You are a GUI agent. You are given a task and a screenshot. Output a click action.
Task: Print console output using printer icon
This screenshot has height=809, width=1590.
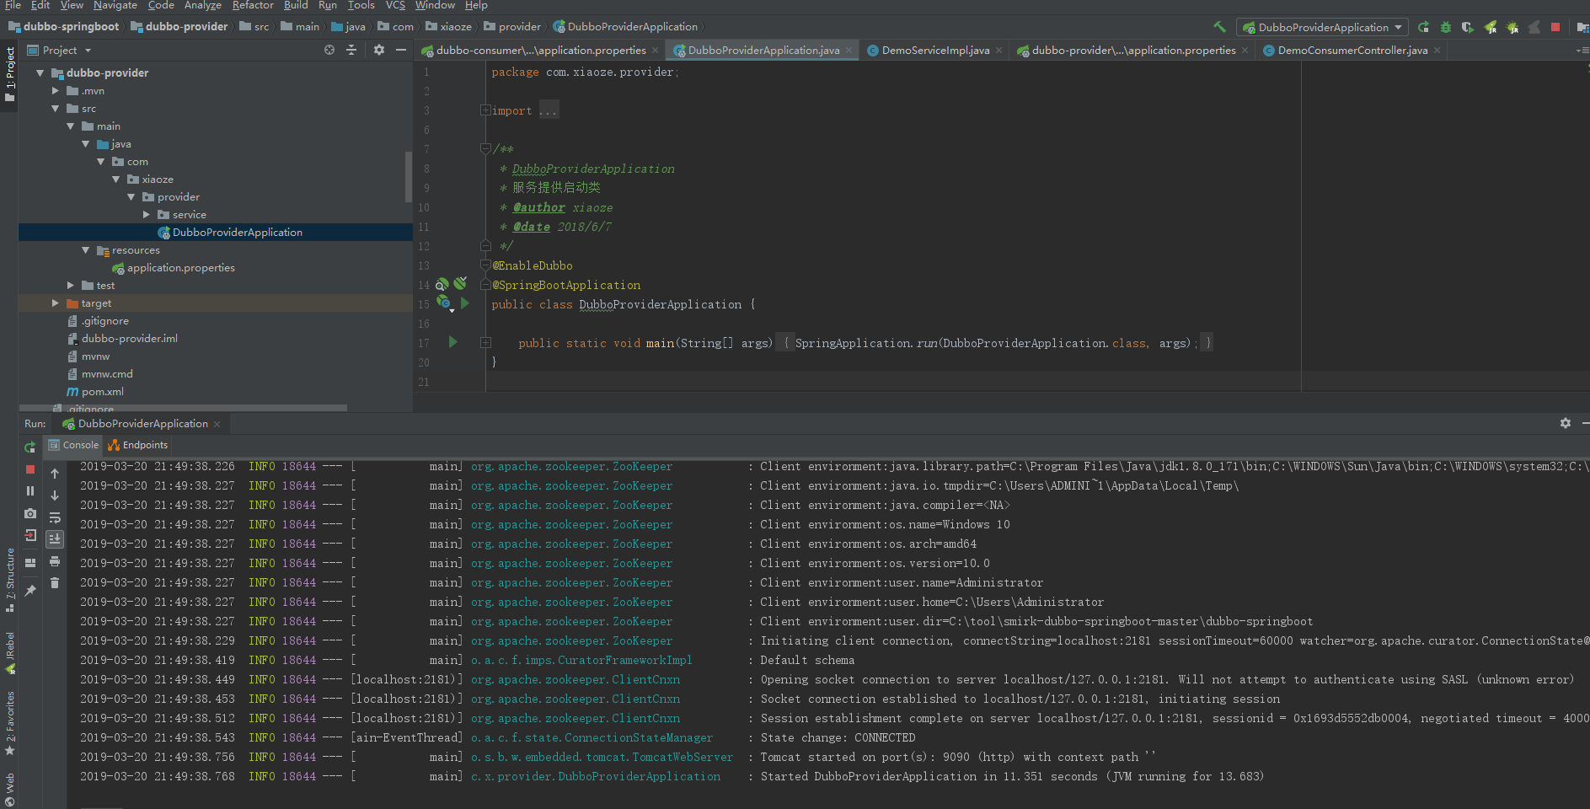[x=55, y=561]
